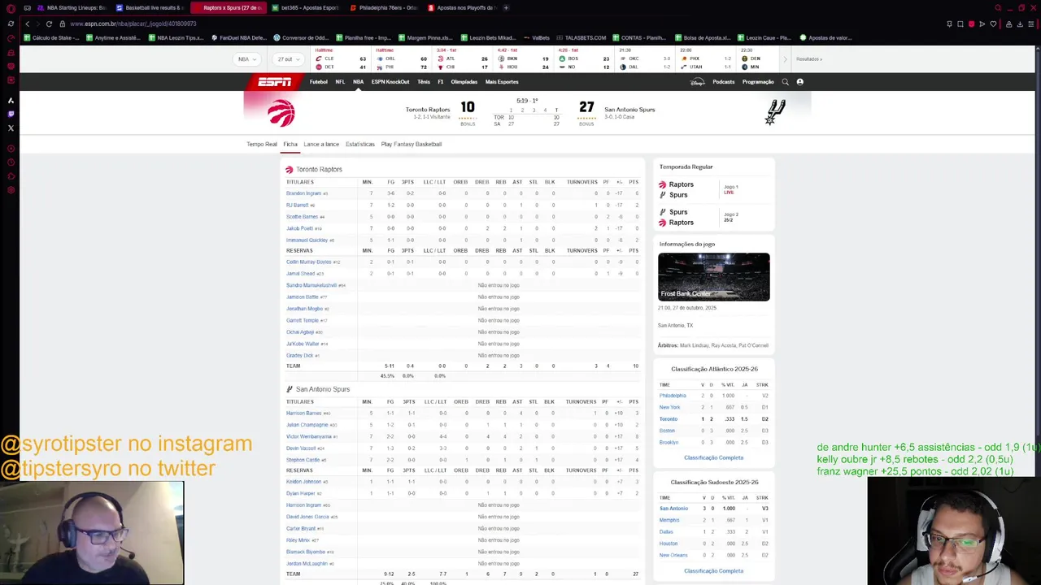This screenshot has height=585, width=1041.
Task: Click Scottie Barnes player link
Action: coord(302,217)
